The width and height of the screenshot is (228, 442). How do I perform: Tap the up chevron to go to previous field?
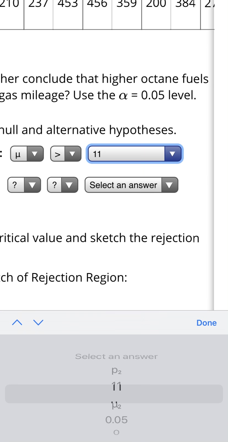17,322
